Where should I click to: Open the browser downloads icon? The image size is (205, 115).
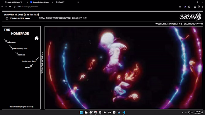(195, 7)
